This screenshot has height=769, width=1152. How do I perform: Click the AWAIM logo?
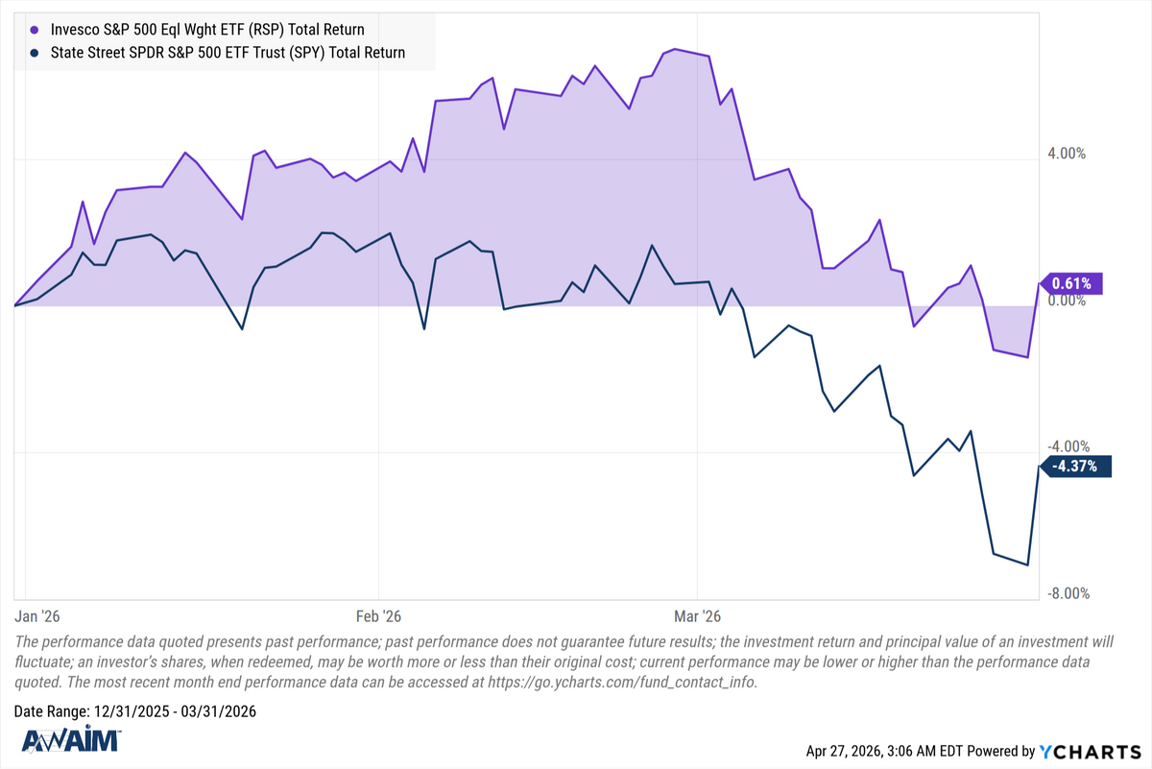[x=70, y=741]
